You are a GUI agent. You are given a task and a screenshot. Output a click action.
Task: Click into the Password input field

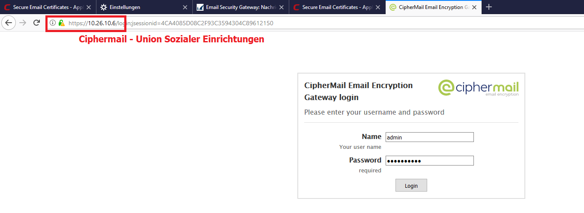429,161
